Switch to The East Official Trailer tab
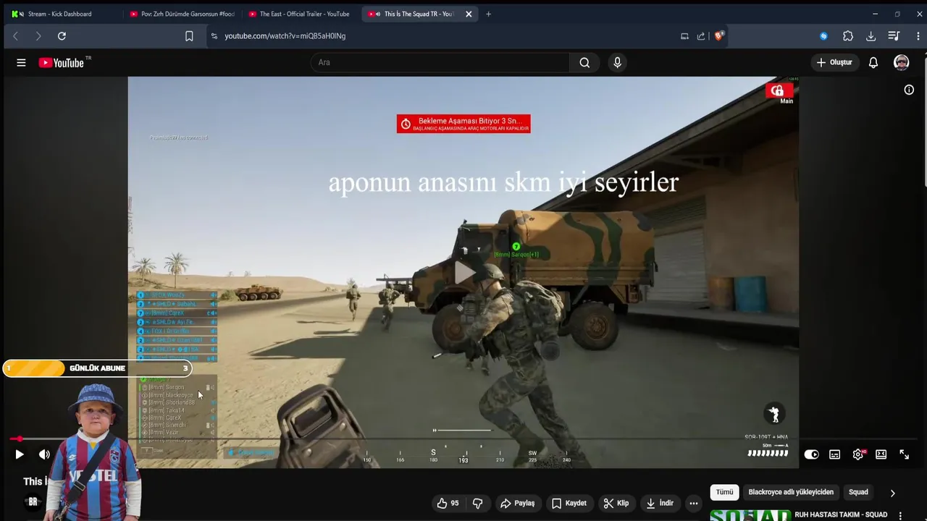The image size is (927, 521). point(300,14)
